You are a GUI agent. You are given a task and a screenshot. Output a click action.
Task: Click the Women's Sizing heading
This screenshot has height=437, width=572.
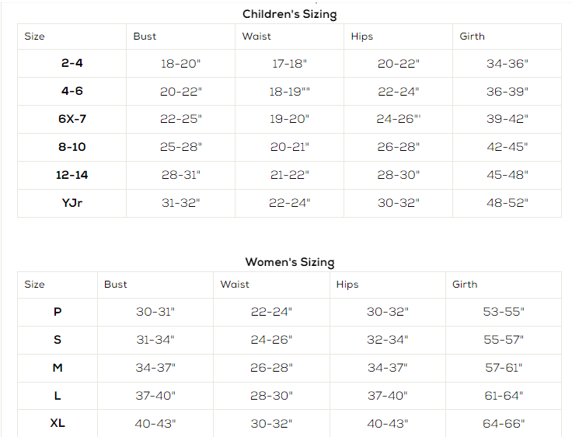tap(290, 262)
